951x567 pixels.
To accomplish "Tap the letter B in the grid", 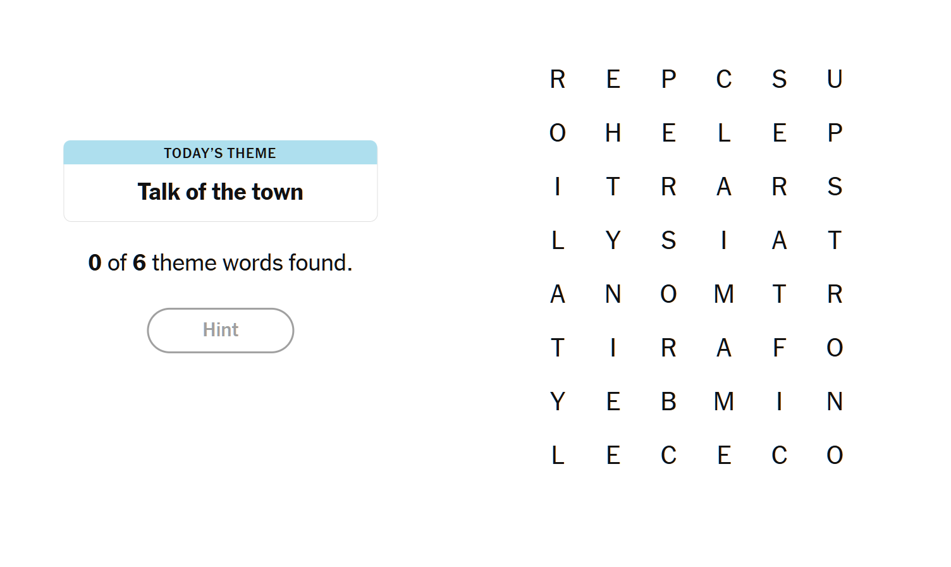I will [668, 401].
